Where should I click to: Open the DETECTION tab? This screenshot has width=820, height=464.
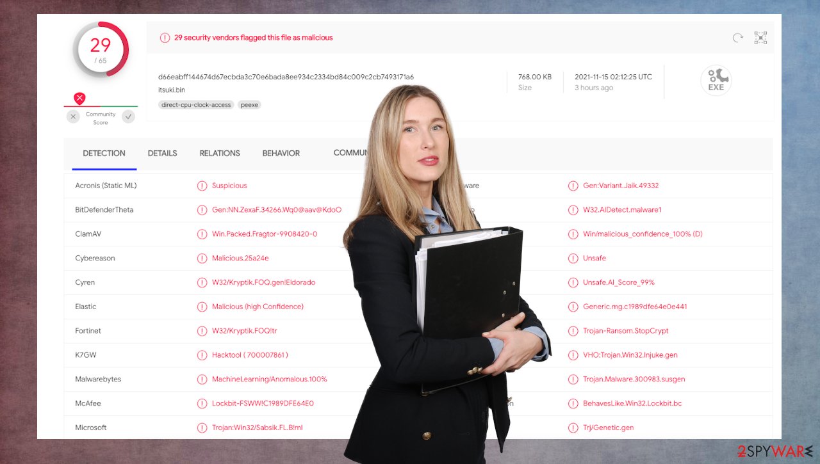(x=104, y=154)
